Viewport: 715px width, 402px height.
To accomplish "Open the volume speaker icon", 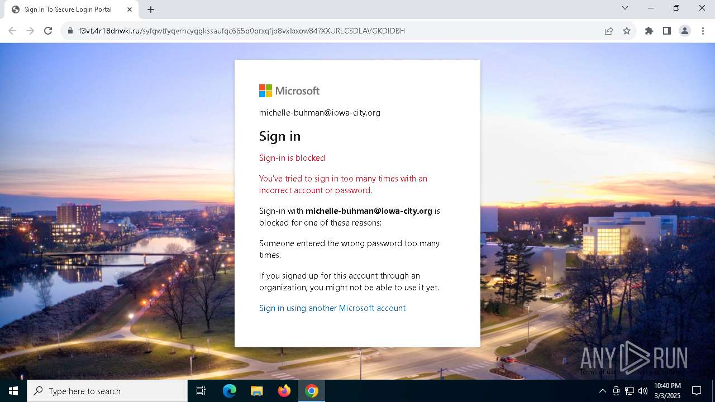I will click(643, 391).
